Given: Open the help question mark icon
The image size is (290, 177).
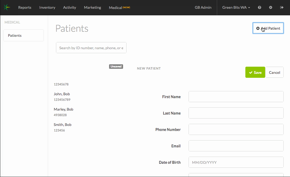Looking at the screenshot, I should 259,7.
